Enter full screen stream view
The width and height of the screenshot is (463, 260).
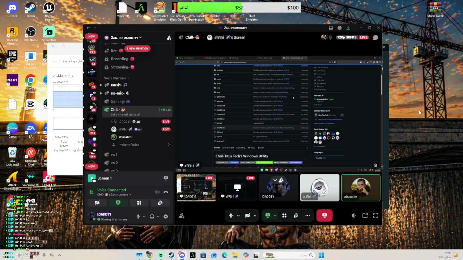[375, 216]
